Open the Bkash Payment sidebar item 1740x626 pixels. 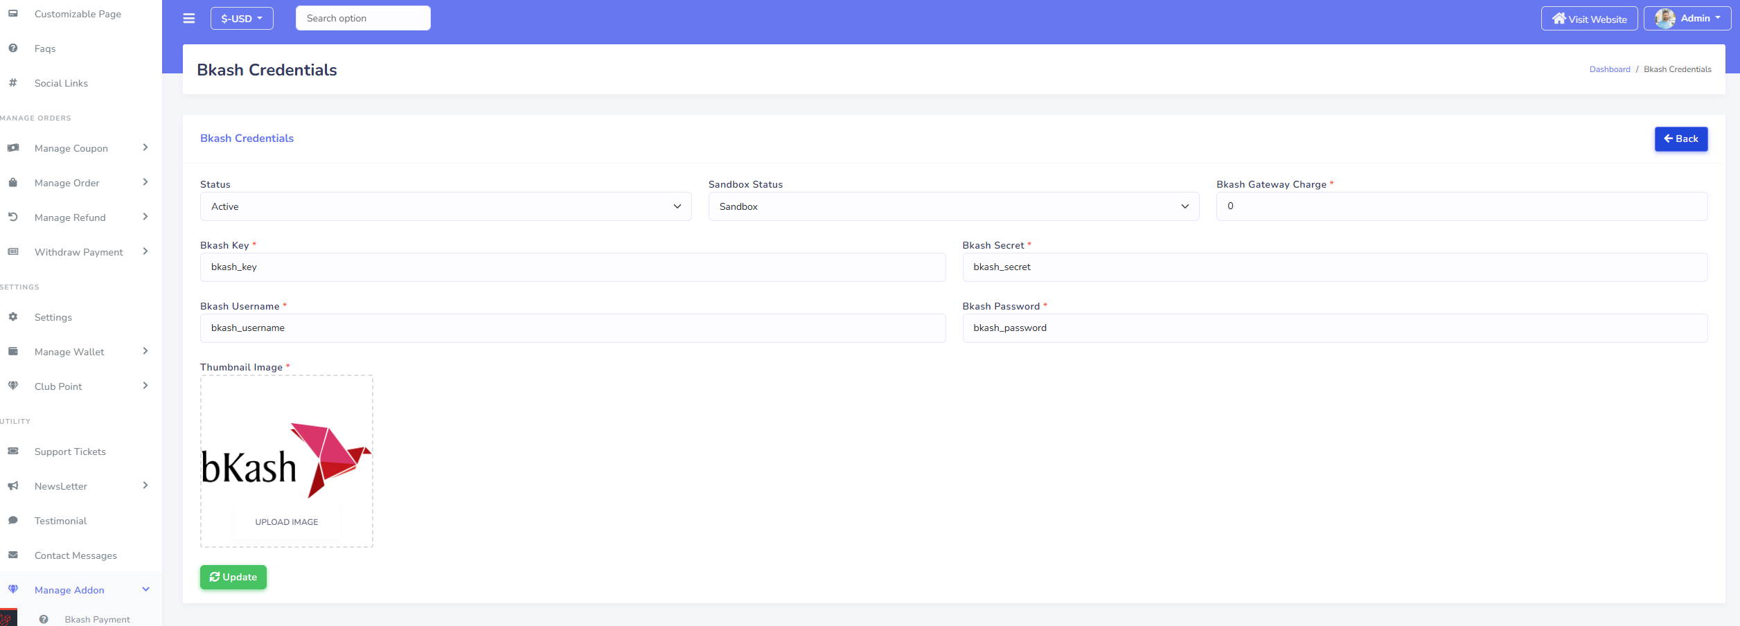(x=98, y=619)
